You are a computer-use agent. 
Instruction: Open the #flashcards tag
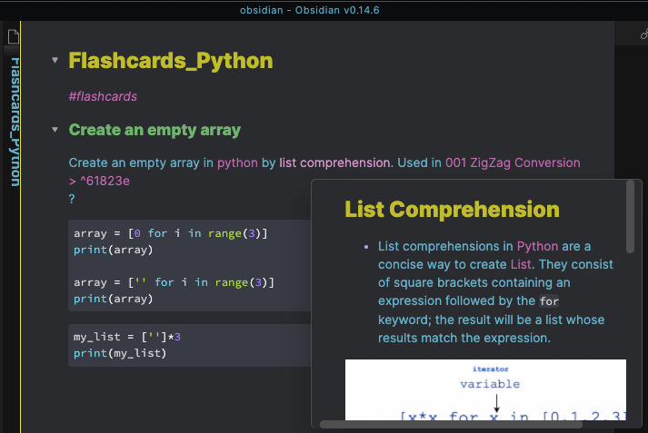(x=103, y=96)
